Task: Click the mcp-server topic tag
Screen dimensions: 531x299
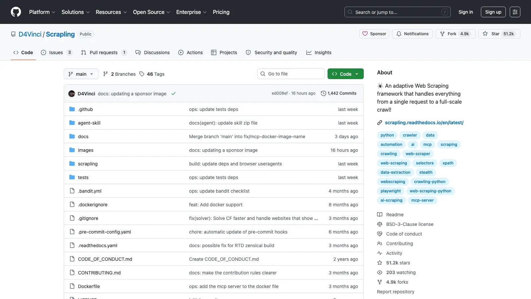Action: (x=422, y=200)
